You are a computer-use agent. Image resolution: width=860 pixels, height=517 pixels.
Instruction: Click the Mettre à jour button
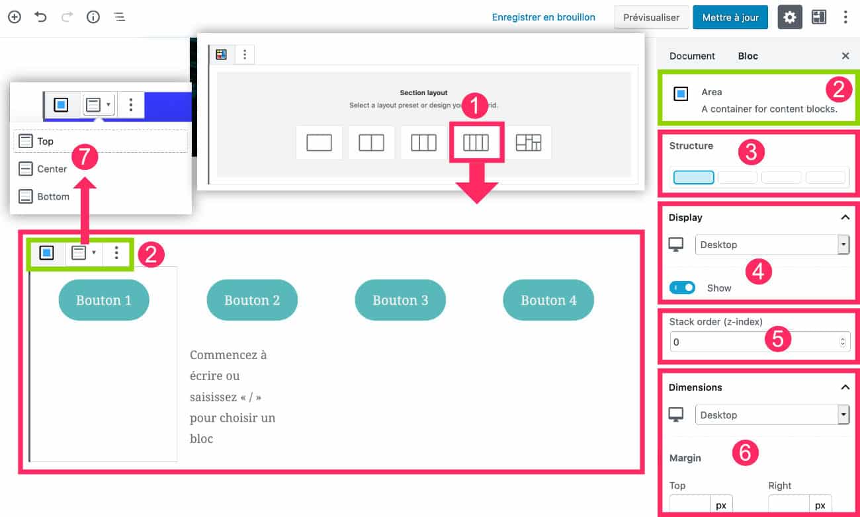pos(730,17)
